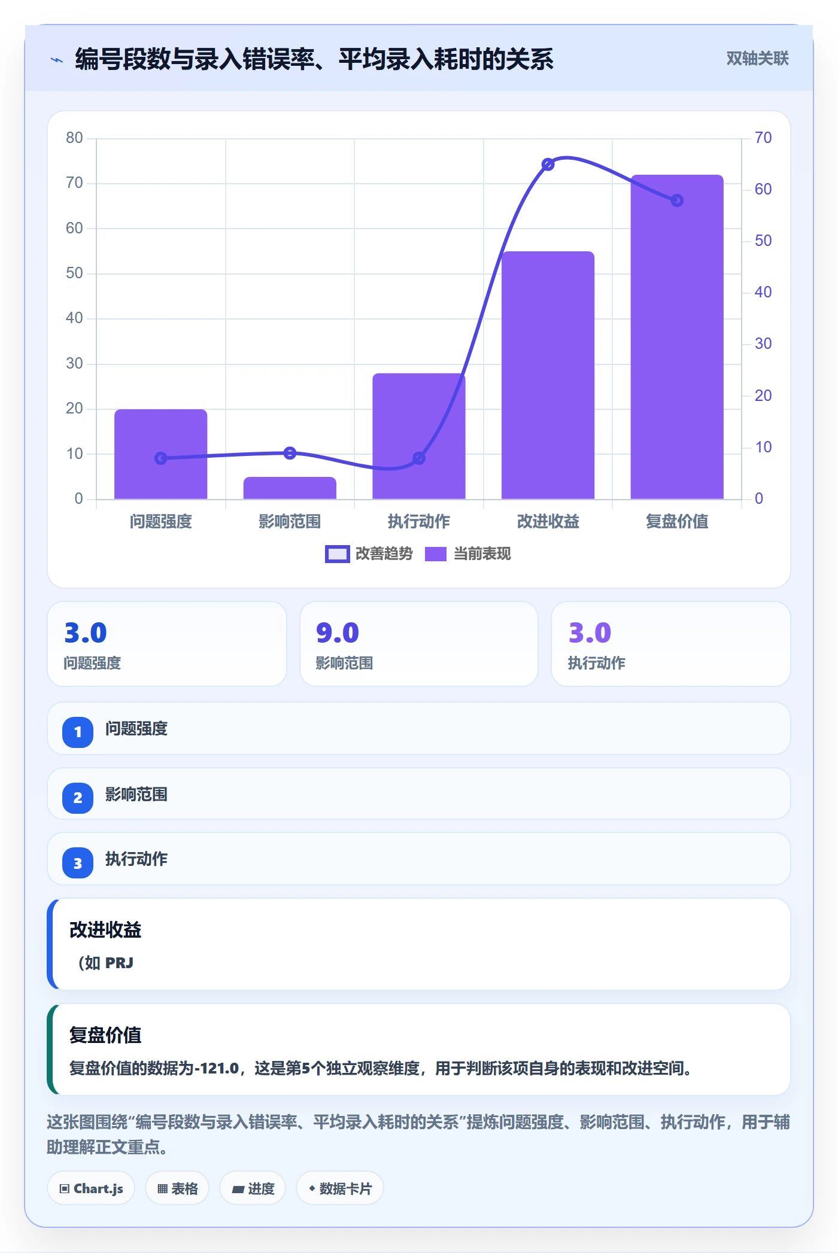
Task: Click the 改进收益 bar in the chart
Action: tap(548, 375)
